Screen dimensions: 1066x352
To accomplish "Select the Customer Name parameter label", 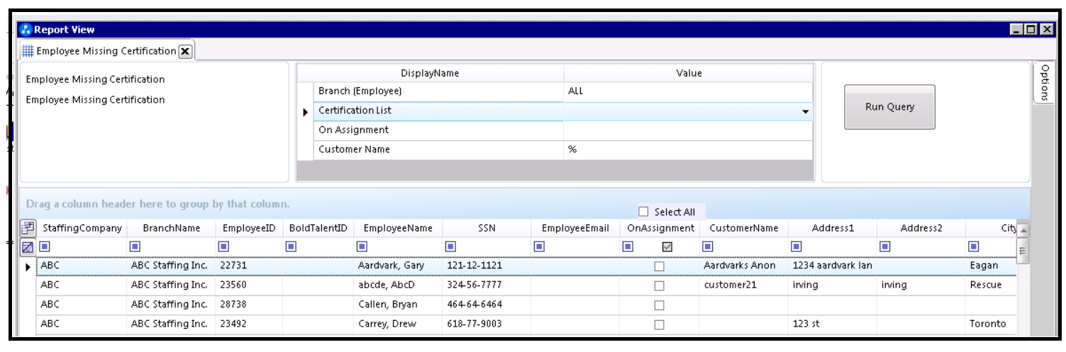I will (354, 149).
